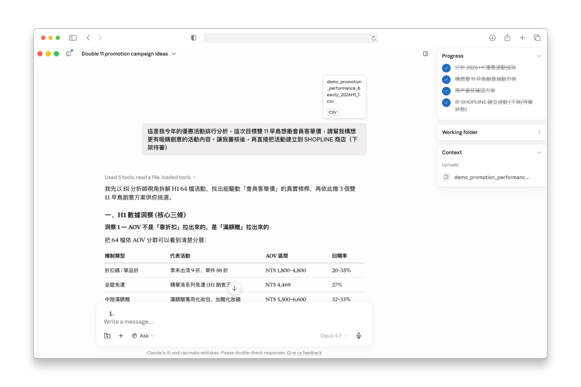Click the browser address bar
The height and width of the screenshot is (387, 581).
point(290,38)
